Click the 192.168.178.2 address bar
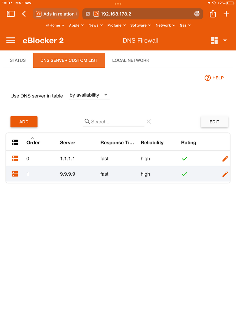Image resolution: width=236 pixels, height=315 pixels. tap(142, 14)
